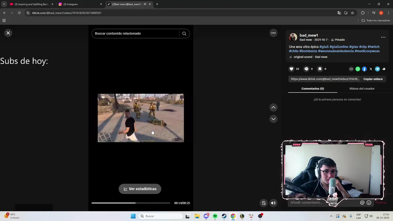Open Discord from the taskbar

point(206,216)
